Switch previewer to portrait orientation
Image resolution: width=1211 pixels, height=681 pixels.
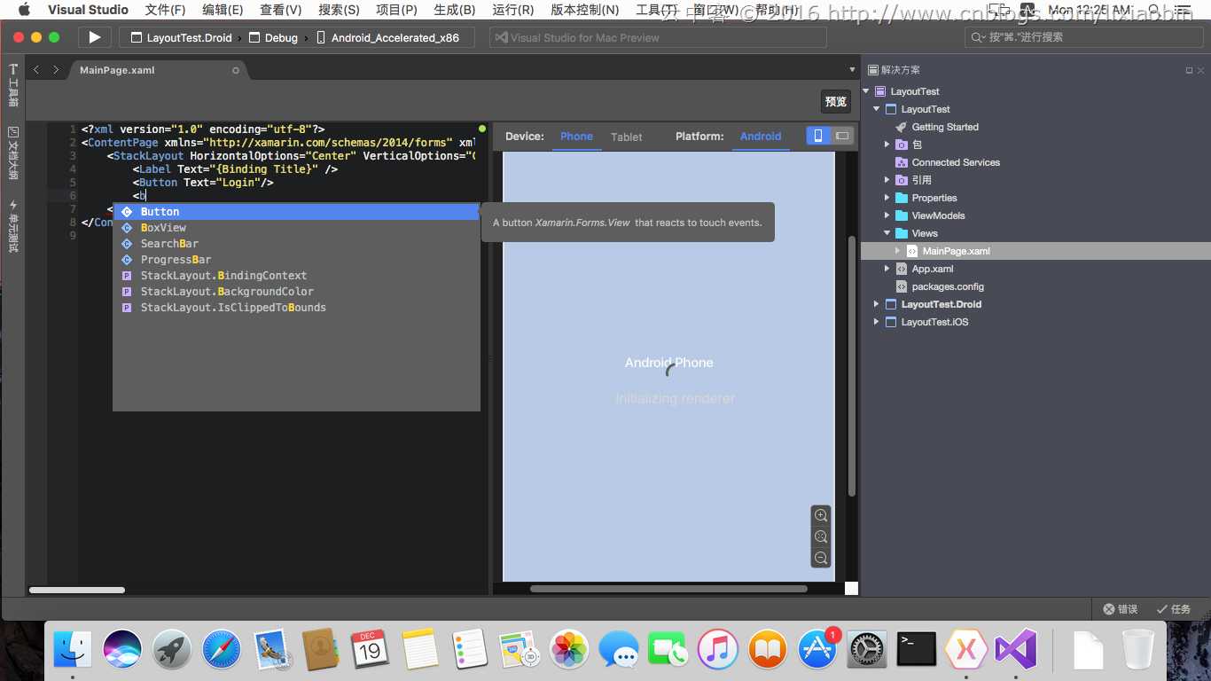point(817,136)
